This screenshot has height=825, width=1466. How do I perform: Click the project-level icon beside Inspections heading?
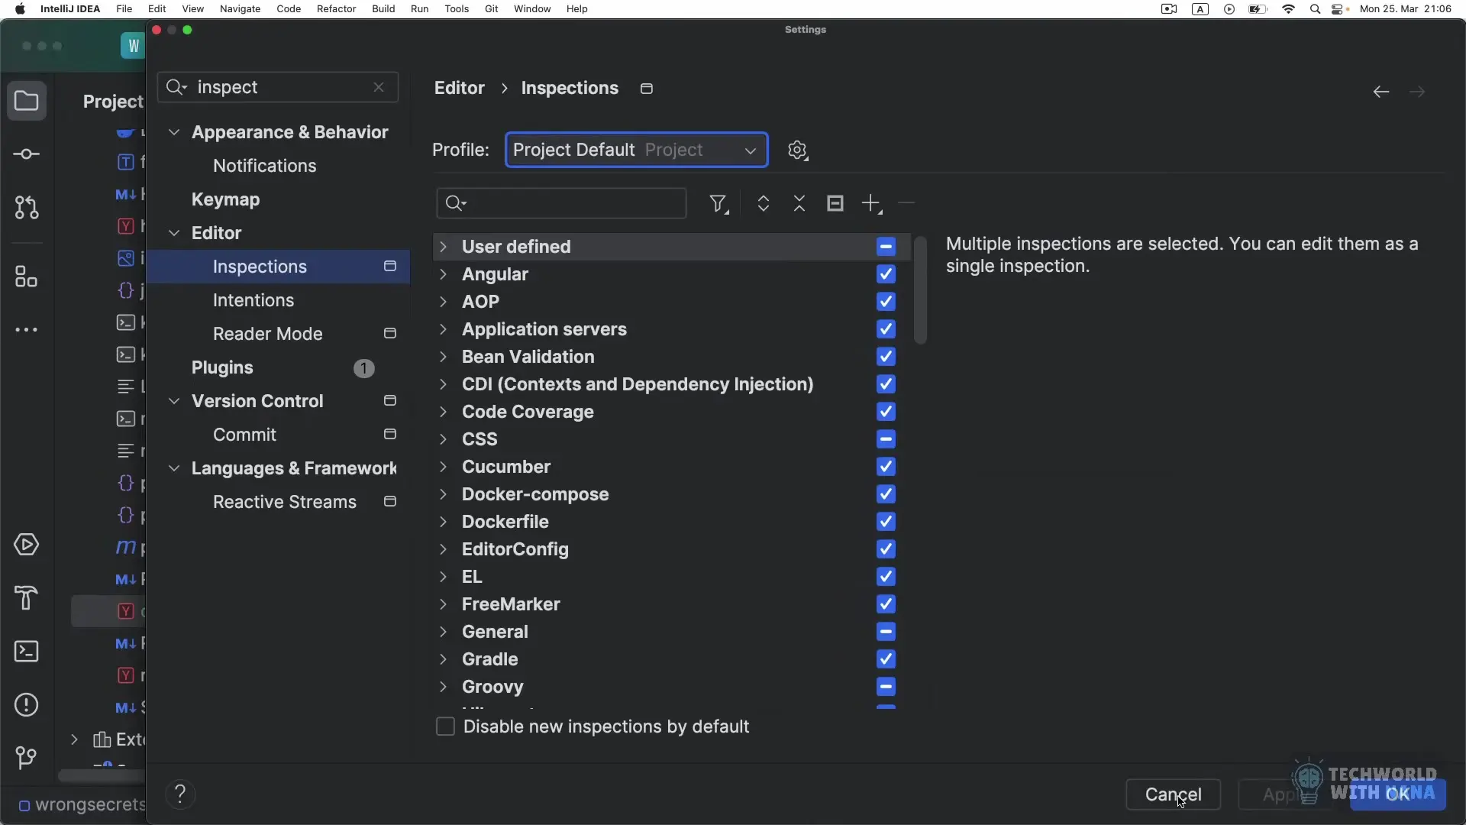pos(647,89)
